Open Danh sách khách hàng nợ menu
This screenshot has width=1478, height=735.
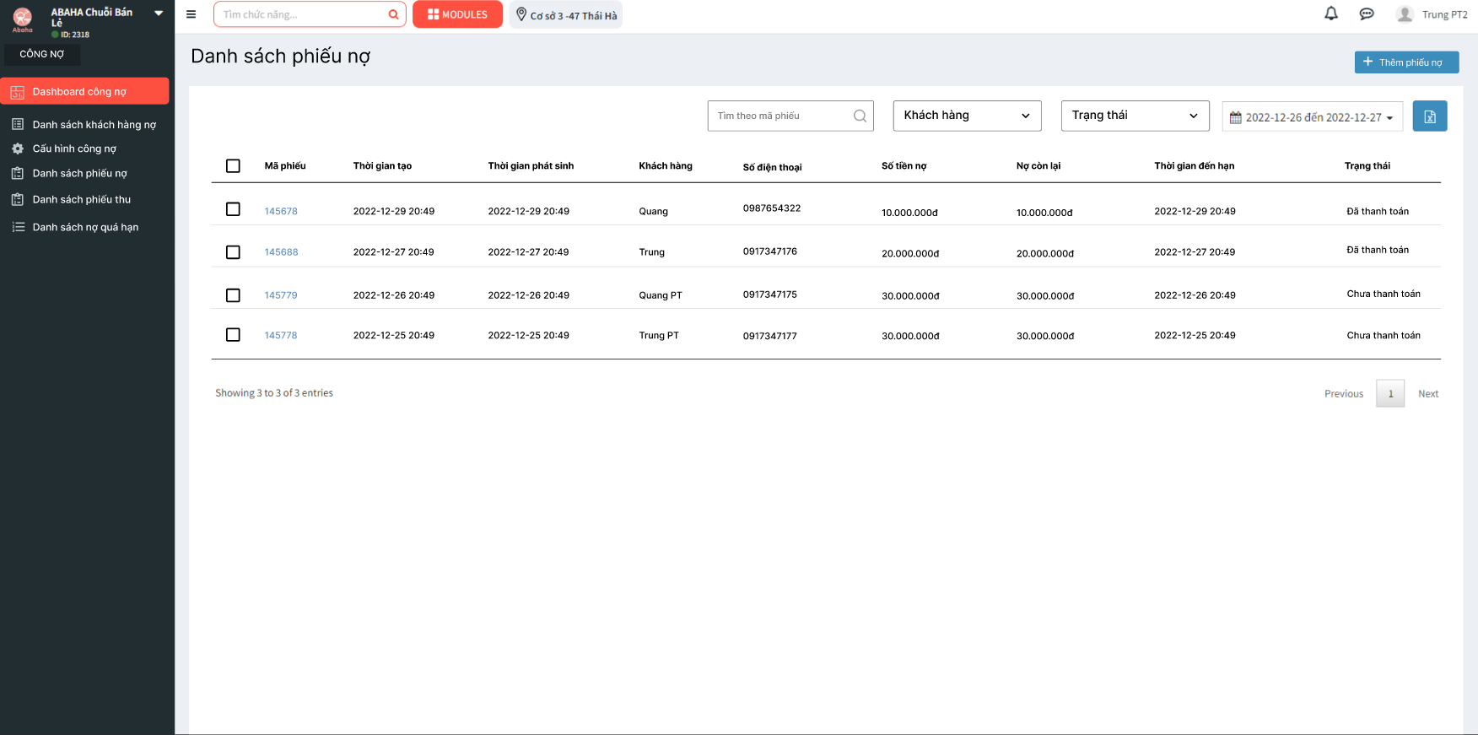(x=94, y=125)
